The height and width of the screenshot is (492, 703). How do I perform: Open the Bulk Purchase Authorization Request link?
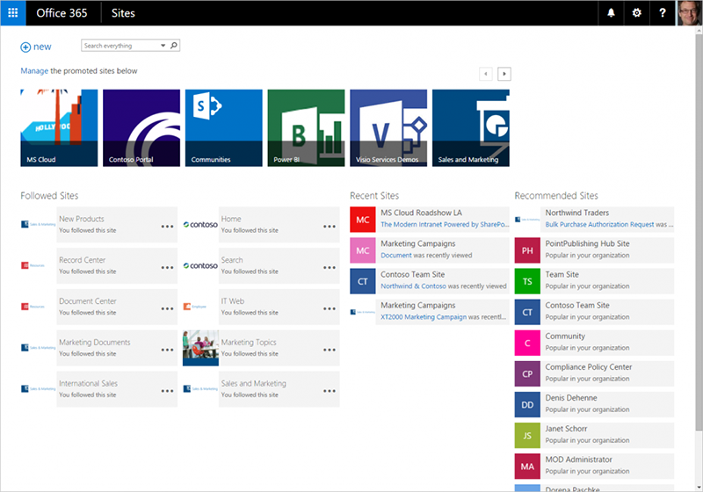pyautogui.click(x=599, y=225)
